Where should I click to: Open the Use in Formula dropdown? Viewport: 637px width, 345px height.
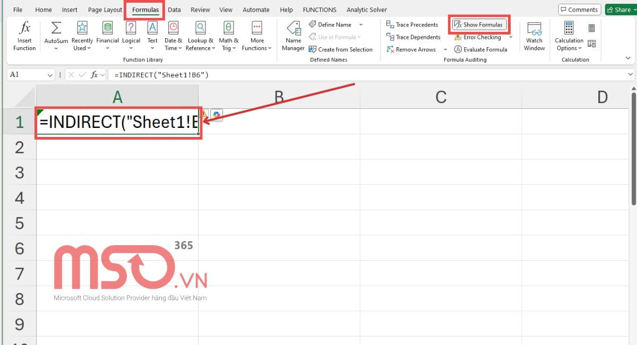point(334,37)
